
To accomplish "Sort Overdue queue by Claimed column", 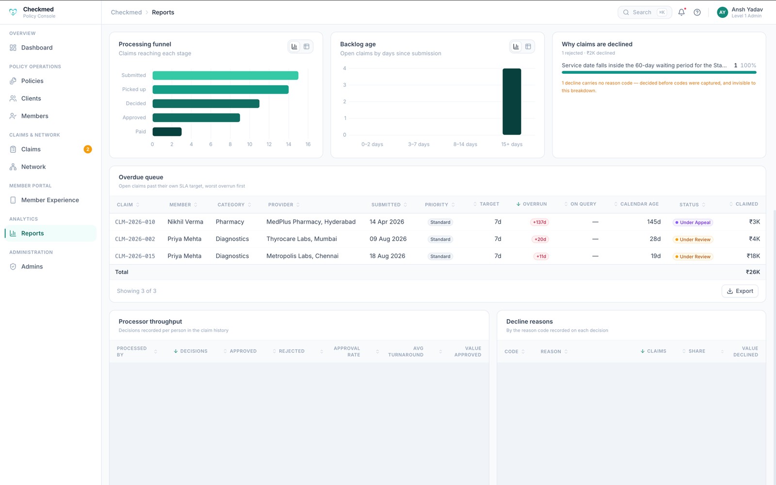I will point(744,204).
